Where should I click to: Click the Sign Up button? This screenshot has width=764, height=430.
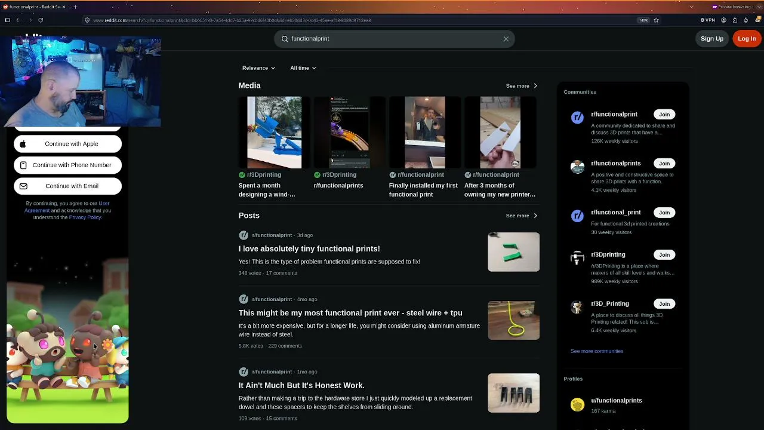(712, 39)
